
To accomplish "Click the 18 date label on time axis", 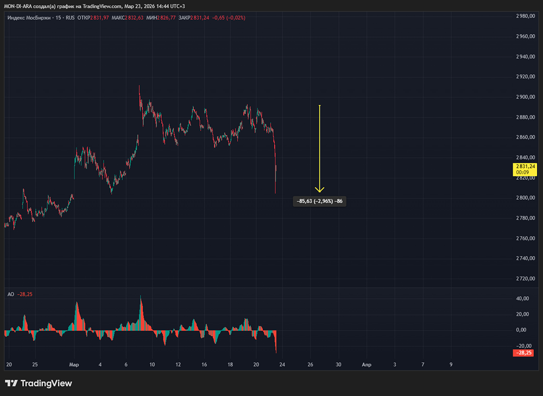I will point(230,365).
